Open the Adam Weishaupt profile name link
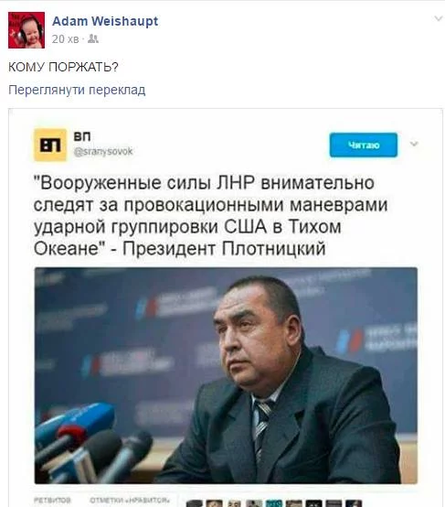 [105, 21]
